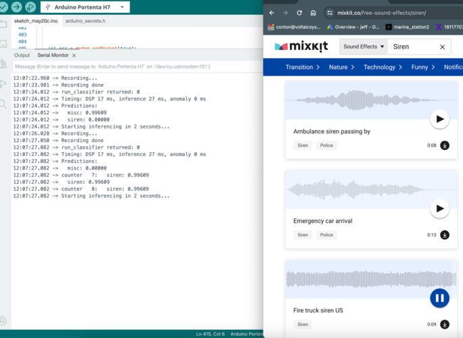Click the Police tag under Emergency car arrival

[326, 235]
